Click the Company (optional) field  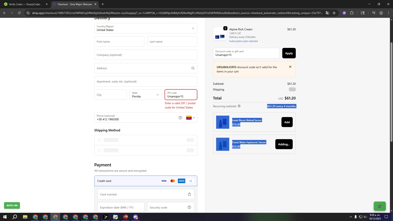(x=146, y=55)
